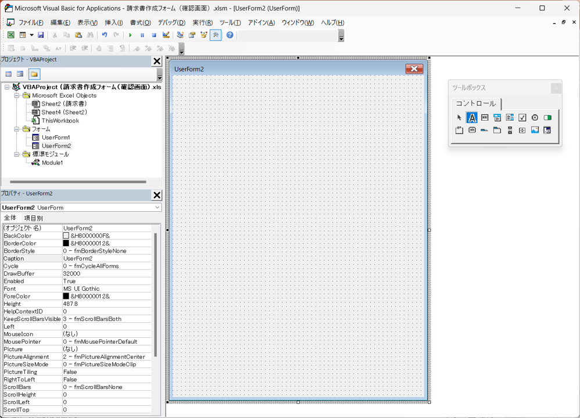The height and width of the screenshot is (418, 580).
Task: Save the project with the floppy disk icon
Action: 41,35
